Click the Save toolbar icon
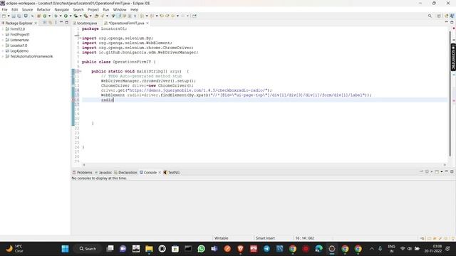Image resolution: width=456 pixels, height=256 pixels. (x=14, y=16)
